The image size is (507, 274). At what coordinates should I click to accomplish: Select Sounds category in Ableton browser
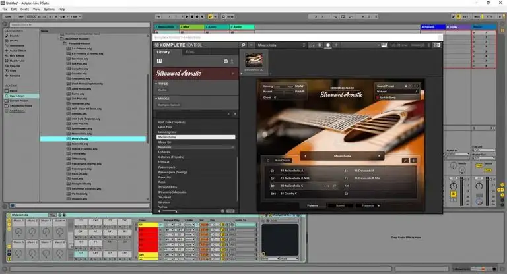pyautogui.click(x=13, y=36)
